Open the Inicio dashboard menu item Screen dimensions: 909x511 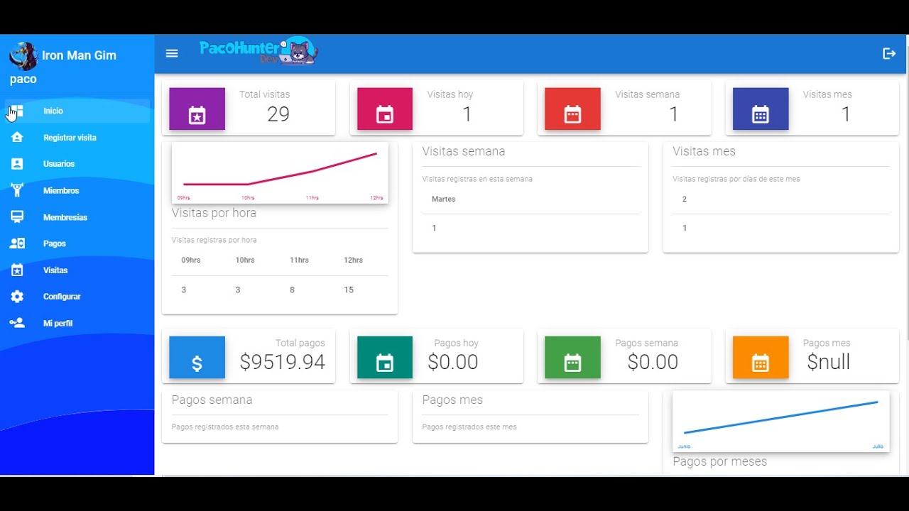pyautogui.click(x=53, y=111)
